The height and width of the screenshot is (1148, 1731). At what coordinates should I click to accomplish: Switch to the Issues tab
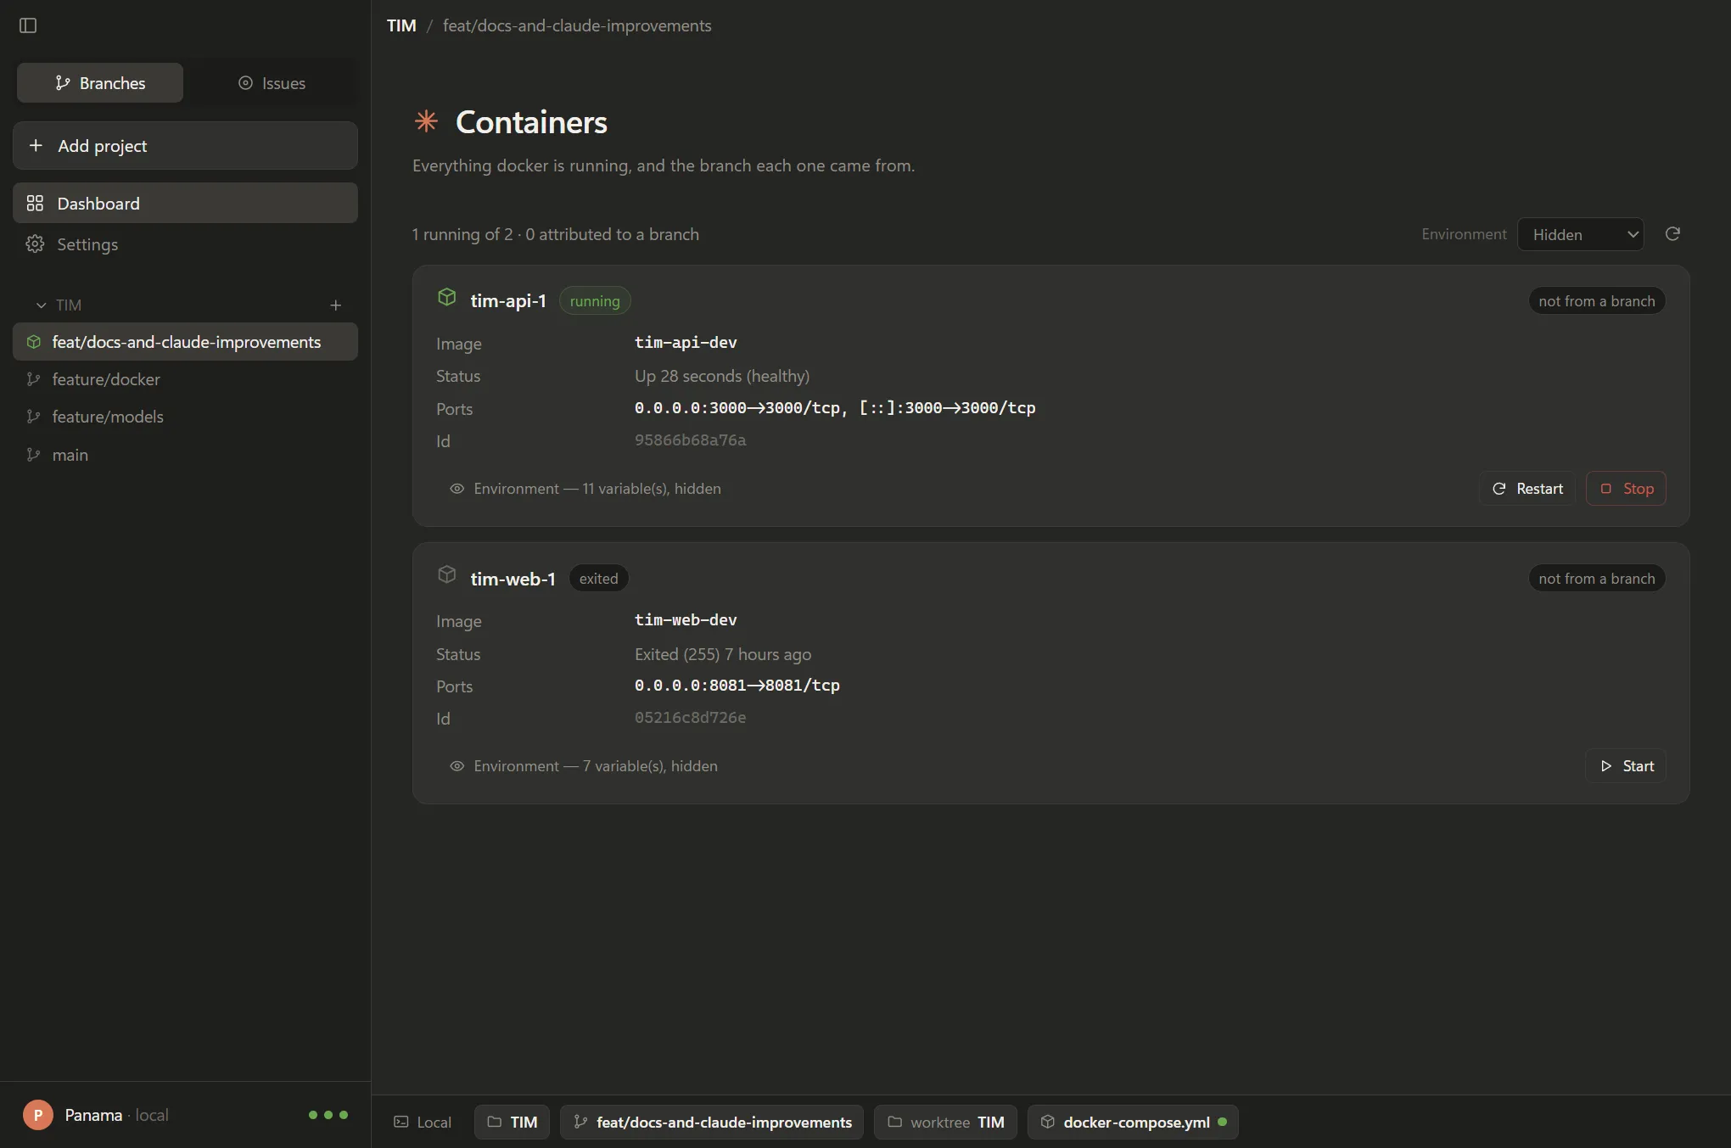[x=272, y=83]
